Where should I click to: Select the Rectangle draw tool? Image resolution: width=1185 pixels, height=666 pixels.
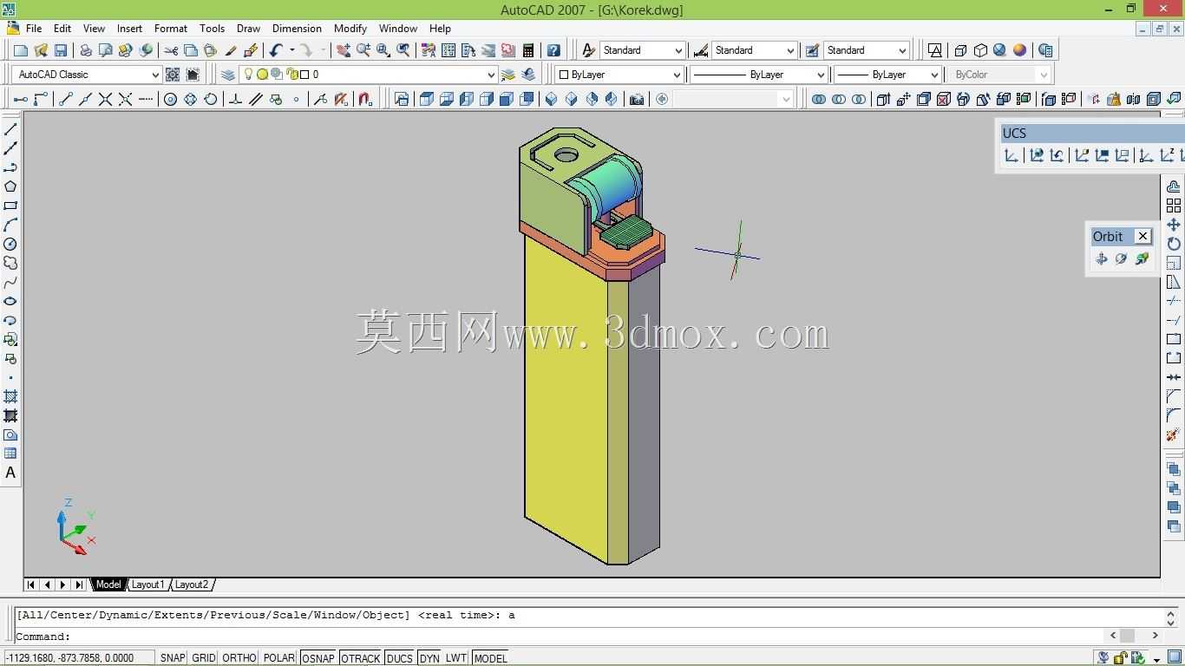click(x=10, y=206)
